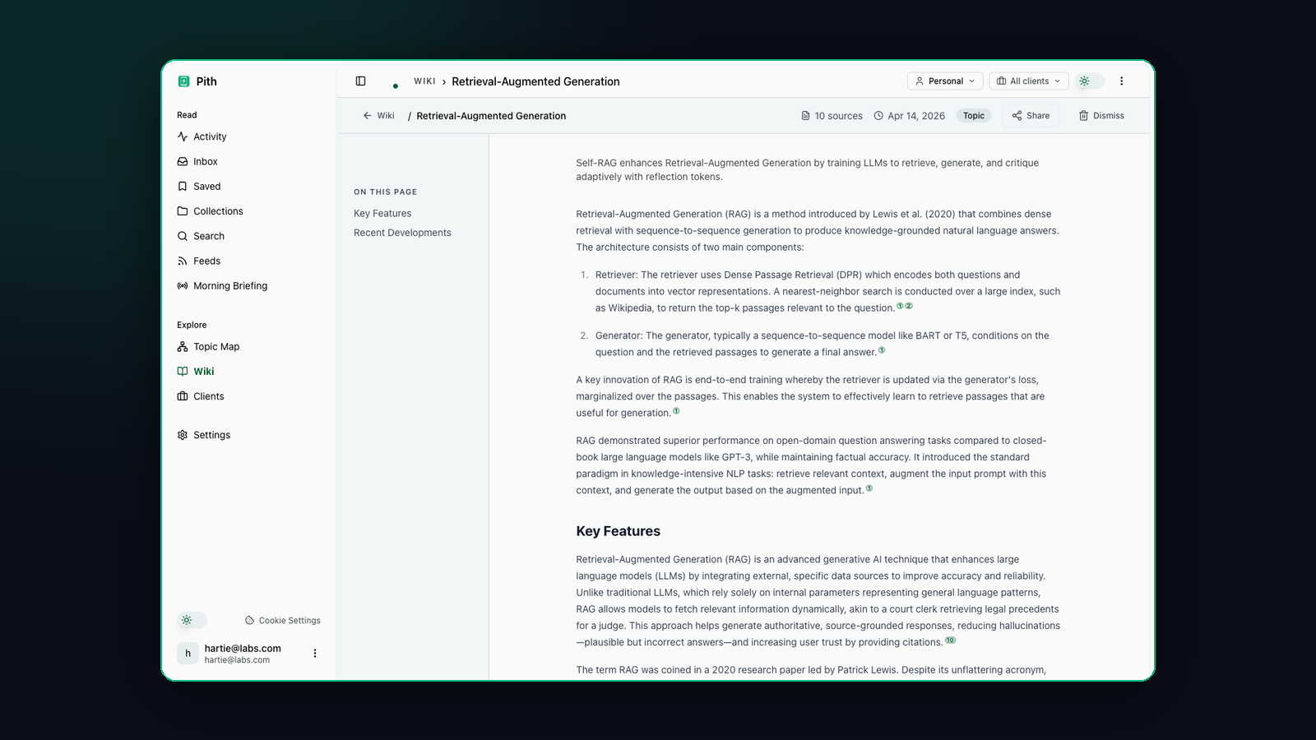Click the user avatar h
Screen dimensions: 1316x740
point(188,654)
